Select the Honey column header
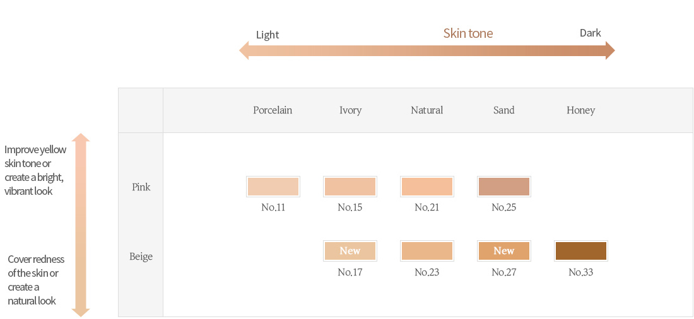This screenshot has width=694, height=319. point(580,110)
